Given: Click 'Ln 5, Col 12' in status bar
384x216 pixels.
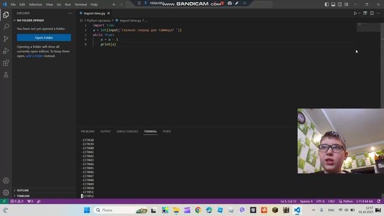Looking at the screenshot, I should [x=288, y=202].
